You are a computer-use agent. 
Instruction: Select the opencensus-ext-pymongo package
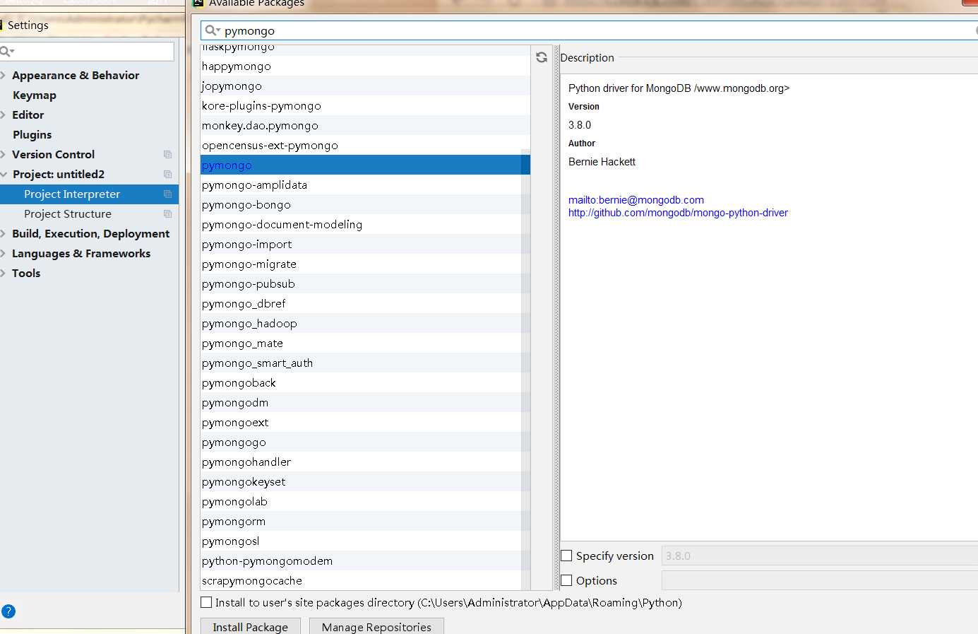coord(365,145)
